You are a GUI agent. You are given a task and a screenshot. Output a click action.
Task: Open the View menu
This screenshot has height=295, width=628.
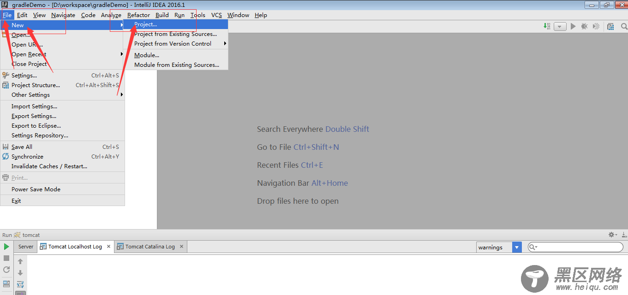point(39,15)
